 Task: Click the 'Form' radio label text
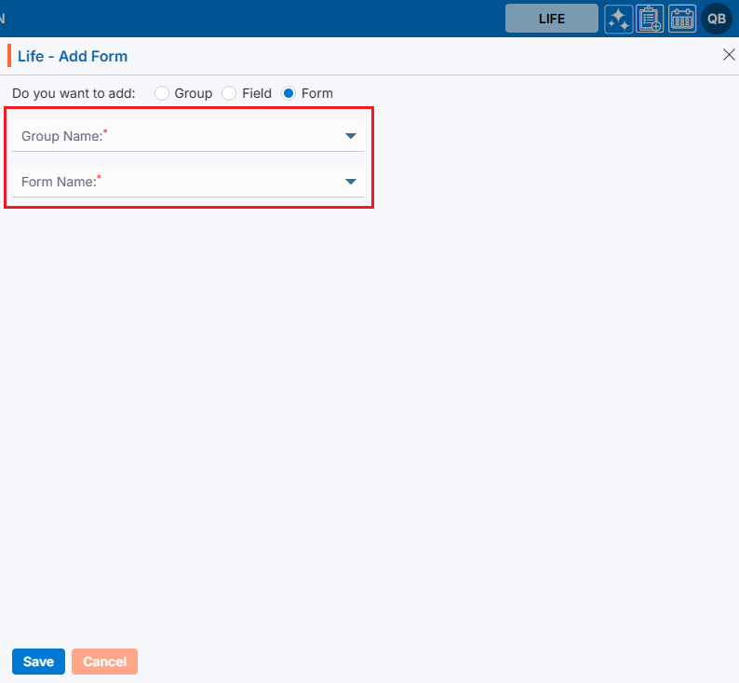point(317,93)
